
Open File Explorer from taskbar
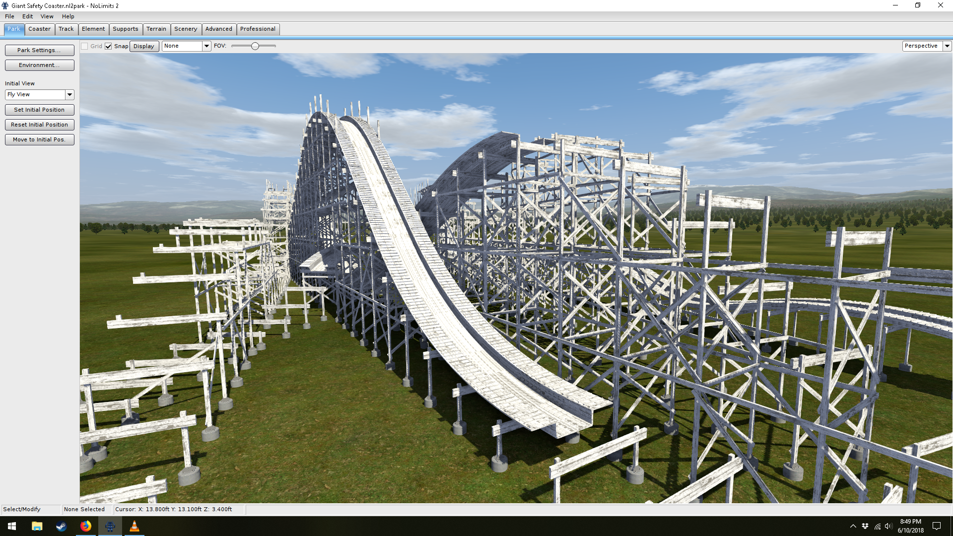(37, 526)
